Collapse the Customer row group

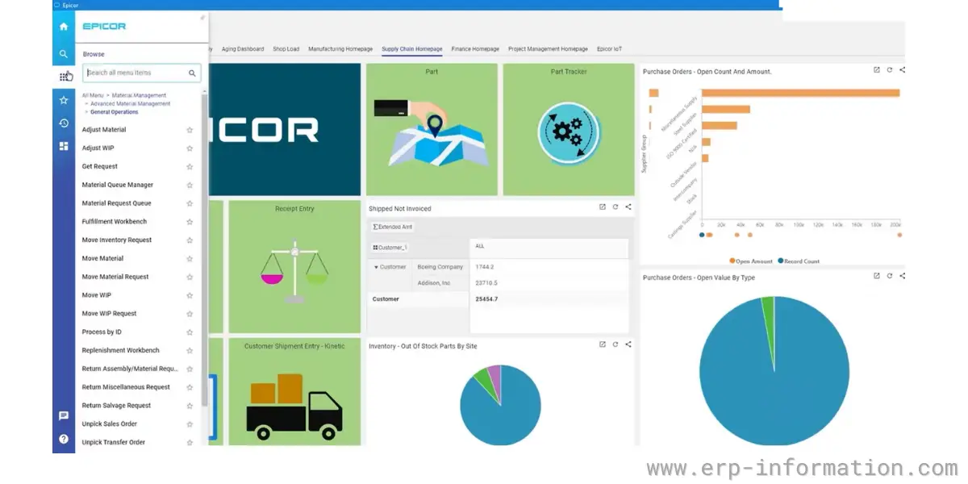tap(376, 267)
